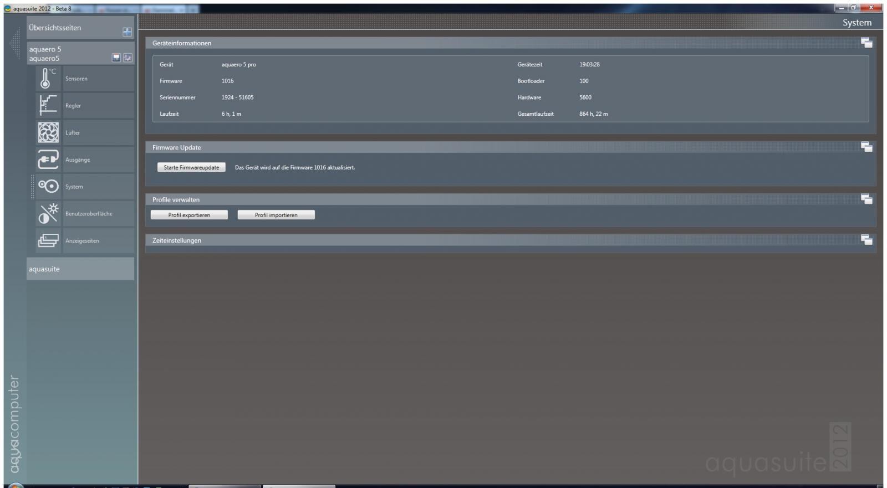The width and height of the screenshot is (887, 488).
Task: Add a new overview page with plus icon
Action: click(127, 32)
